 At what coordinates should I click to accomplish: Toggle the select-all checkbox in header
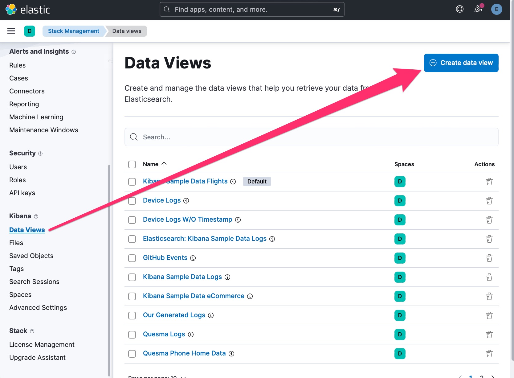(132, 164)
